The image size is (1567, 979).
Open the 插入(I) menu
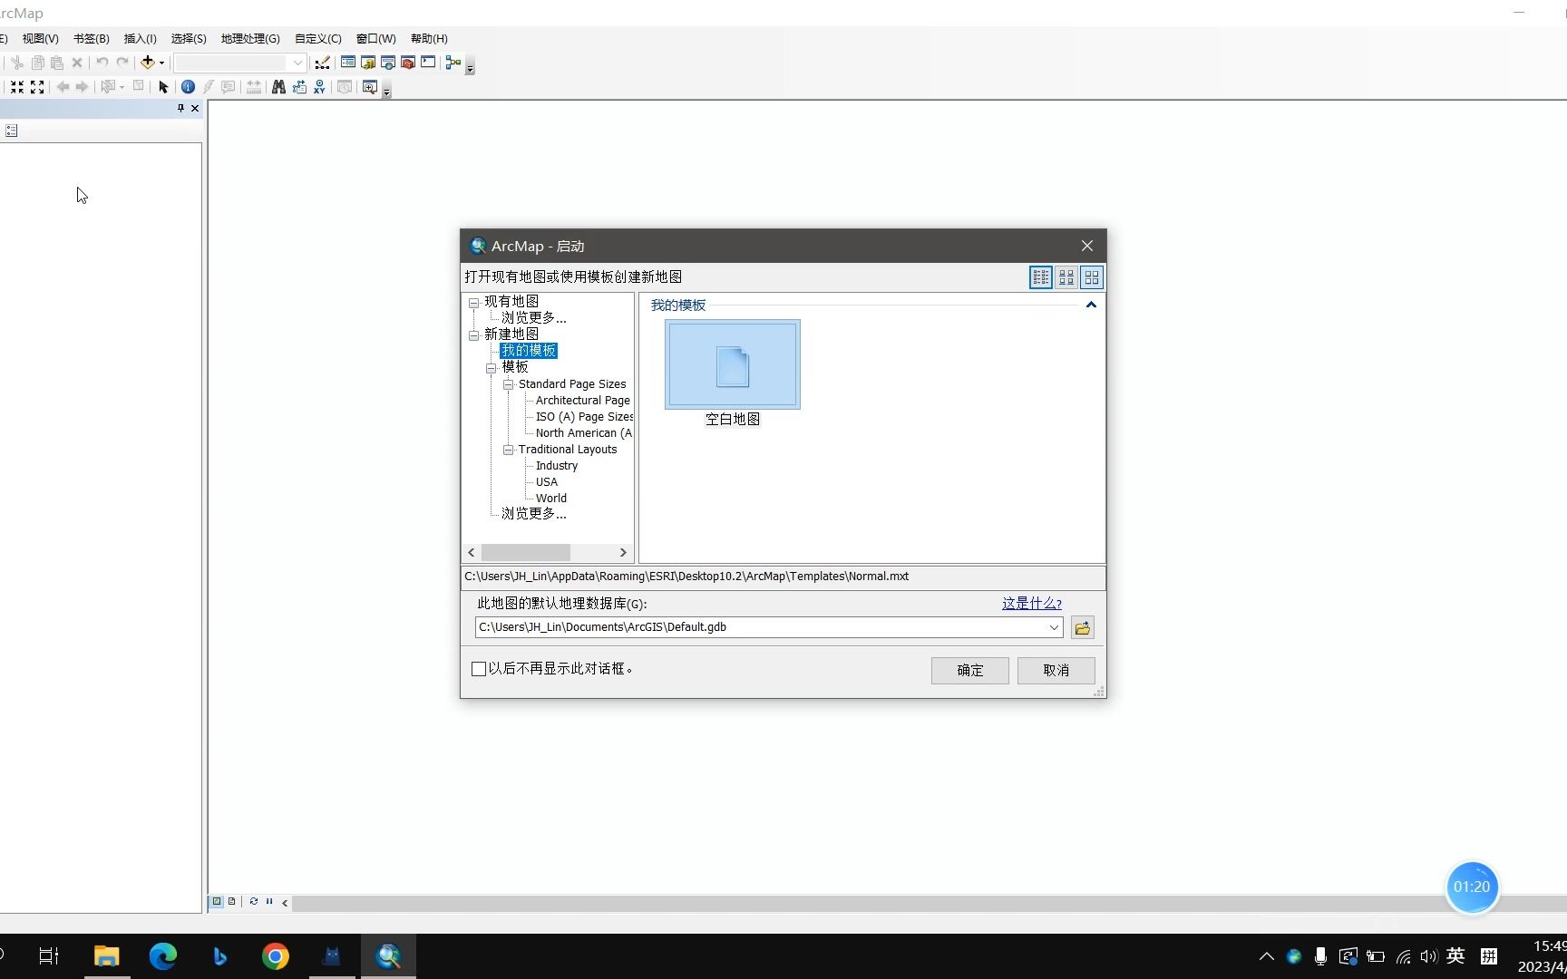tap(140, 38)
